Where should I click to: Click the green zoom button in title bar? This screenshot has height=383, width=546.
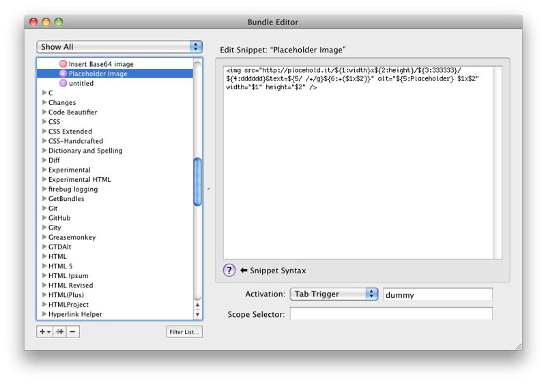[x=59, y=22]
